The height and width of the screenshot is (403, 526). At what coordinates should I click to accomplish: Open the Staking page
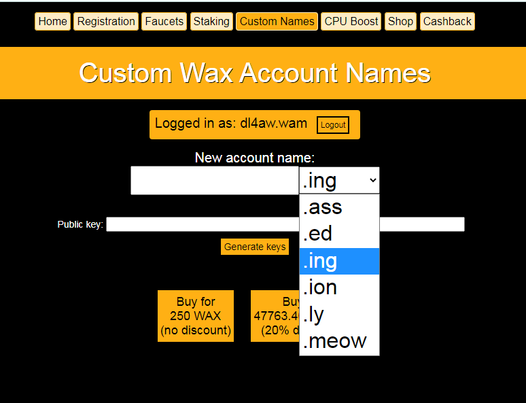point(211,22)
